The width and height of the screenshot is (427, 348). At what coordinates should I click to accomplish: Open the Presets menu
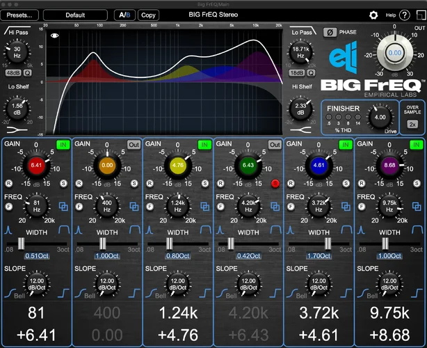coord(19,15)
